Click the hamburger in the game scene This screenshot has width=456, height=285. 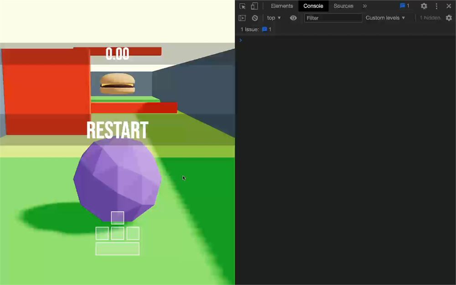click(118, 83)
